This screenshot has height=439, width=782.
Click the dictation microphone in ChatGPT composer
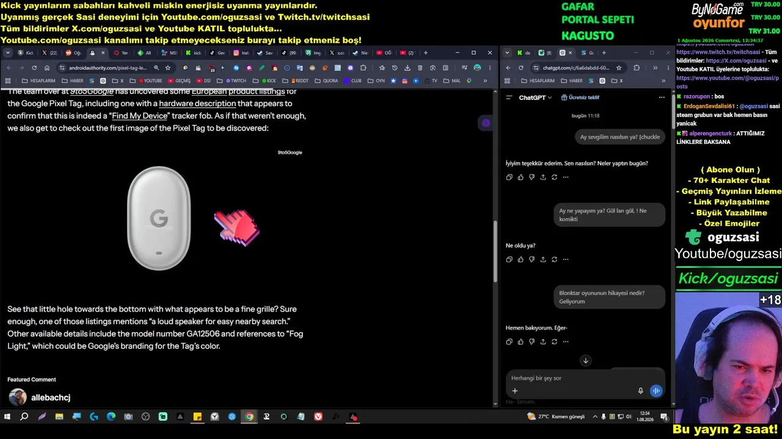point(640,391)
